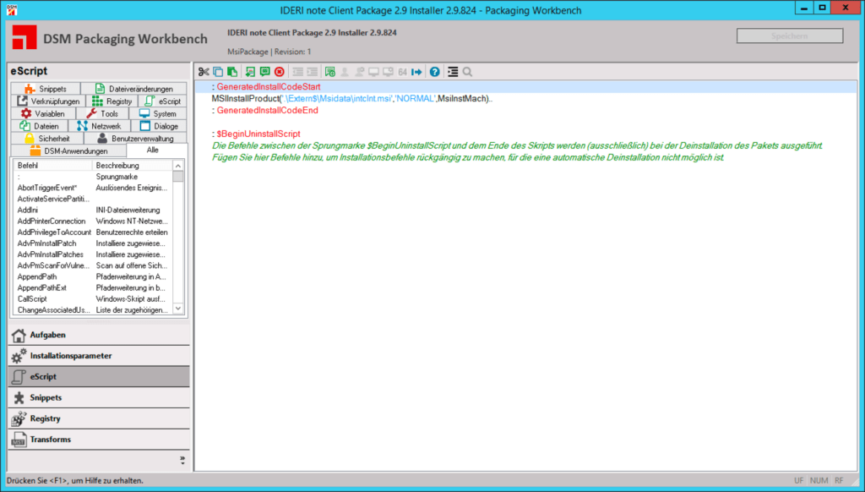The image size is (865, 492).
Task: Click the Copy icon in the editor toolbar
Action: click(x=218, y=72)
